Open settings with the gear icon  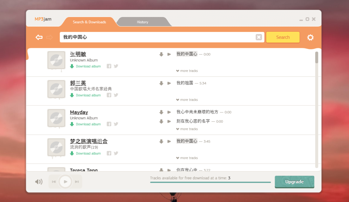[x=310, y=37]
